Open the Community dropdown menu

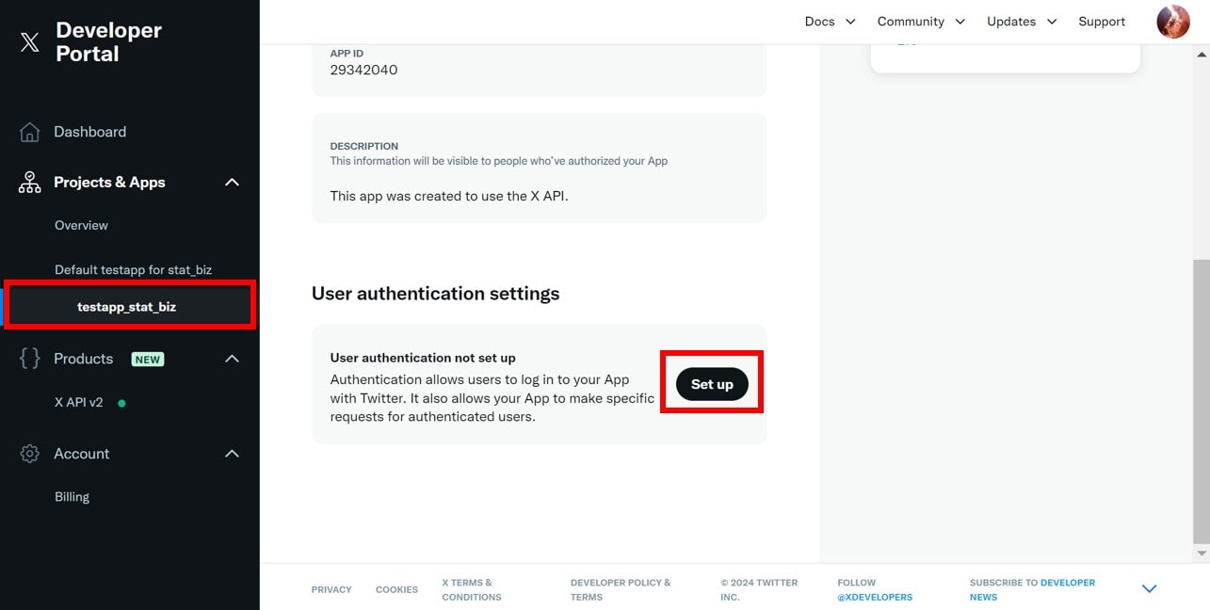tap(921, 22)
